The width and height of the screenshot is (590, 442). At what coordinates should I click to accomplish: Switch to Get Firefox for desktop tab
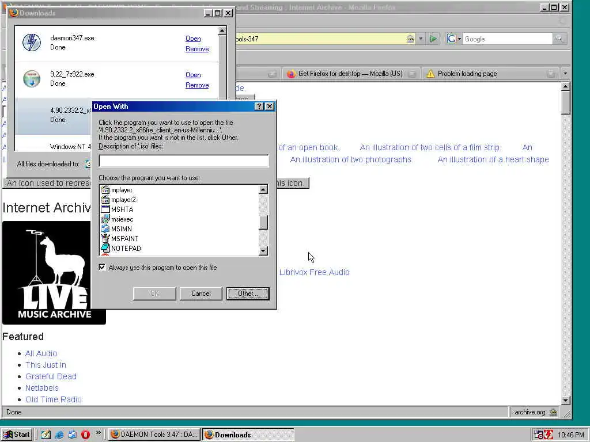pos(350,74)
